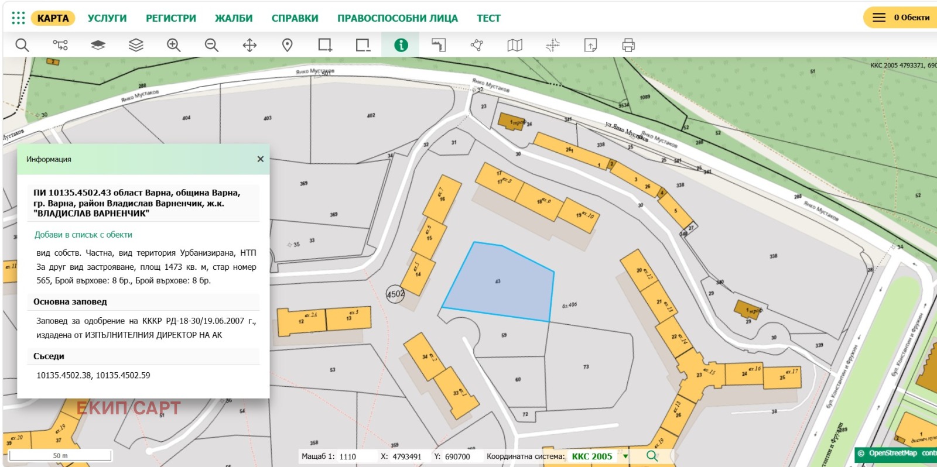The width and height of the screenshot is (937, 467).
Task: Open the РЕГИСТРИ menu
Action: click(x=171, y=18)
